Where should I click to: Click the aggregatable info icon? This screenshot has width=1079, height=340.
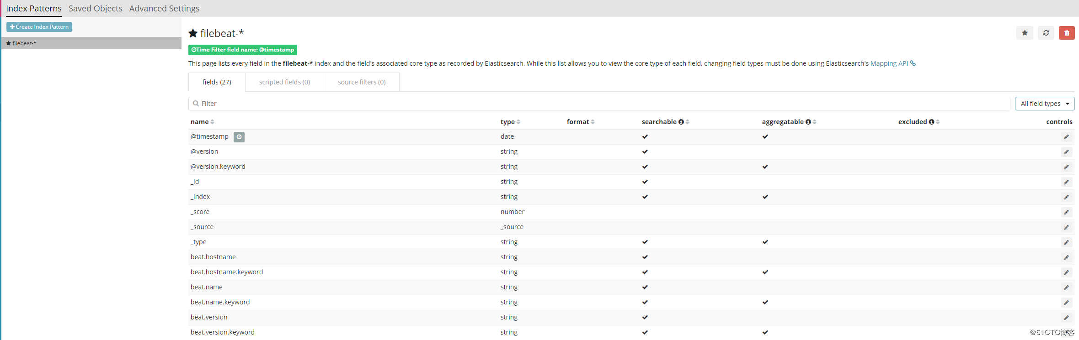[808, 122]
